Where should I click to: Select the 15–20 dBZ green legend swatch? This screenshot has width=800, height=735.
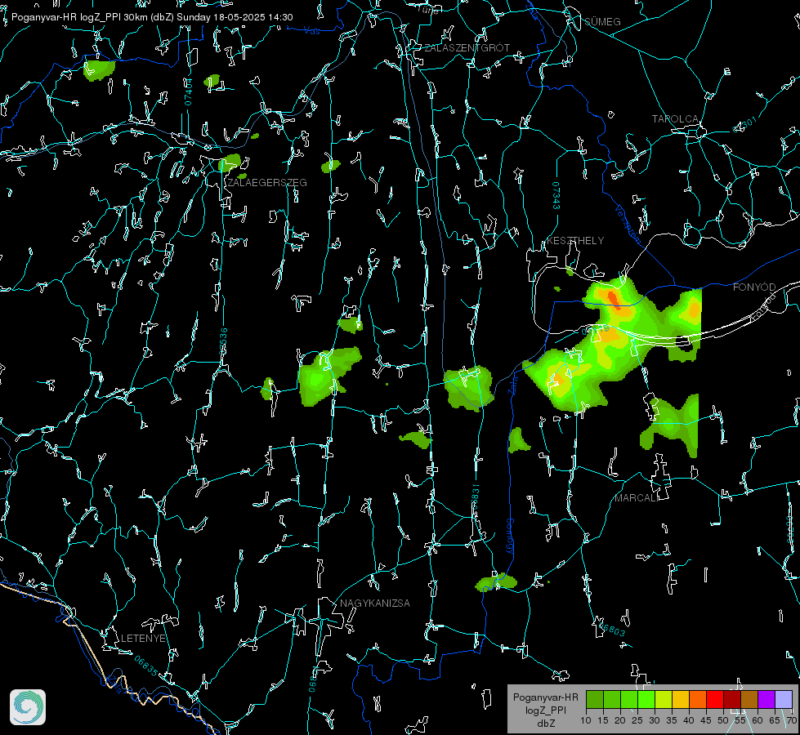tap(612, 699)
